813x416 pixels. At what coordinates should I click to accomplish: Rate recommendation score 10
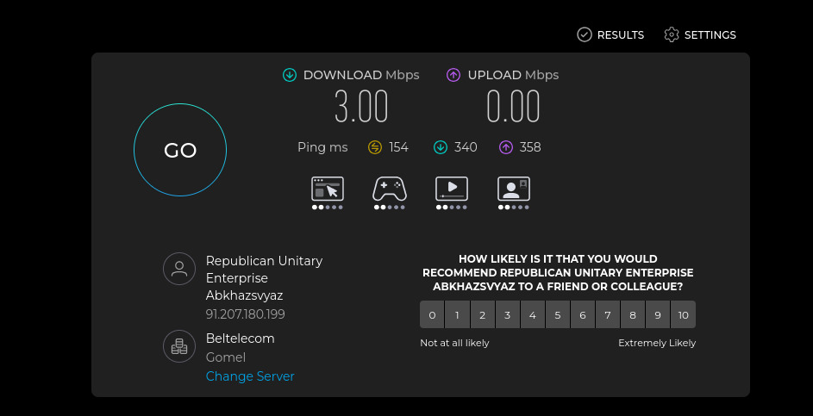[684, 315]
